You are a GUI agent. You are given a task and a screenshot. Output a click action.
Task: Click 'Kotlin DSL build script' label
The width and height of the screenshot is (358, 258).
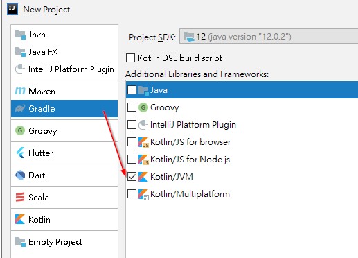click(180, 58)
